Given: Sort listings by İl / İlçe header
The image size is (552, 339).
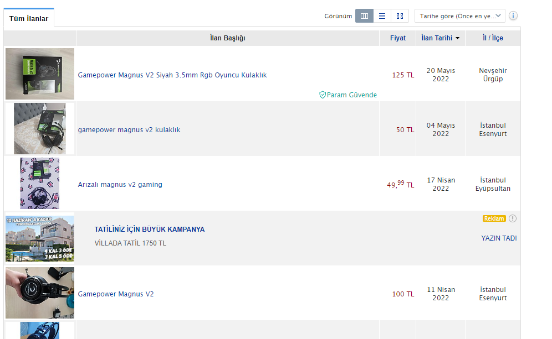Looking at the screenshot, I should (493, 38).
